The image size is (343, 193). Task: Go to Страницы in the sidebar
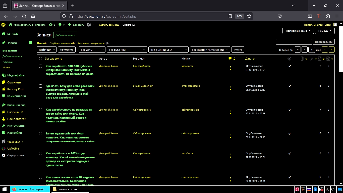[x=14, y=82]
